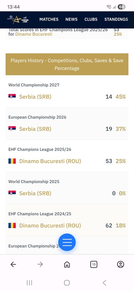Open the NEWS menu item
The height and width of the screenshot is (291, 134).
72,19
